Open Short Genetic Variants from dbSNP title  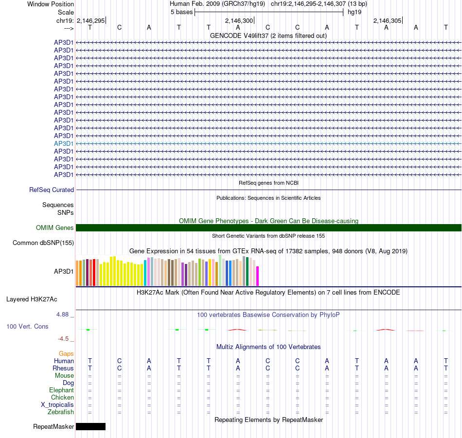(x=268, y=236)
